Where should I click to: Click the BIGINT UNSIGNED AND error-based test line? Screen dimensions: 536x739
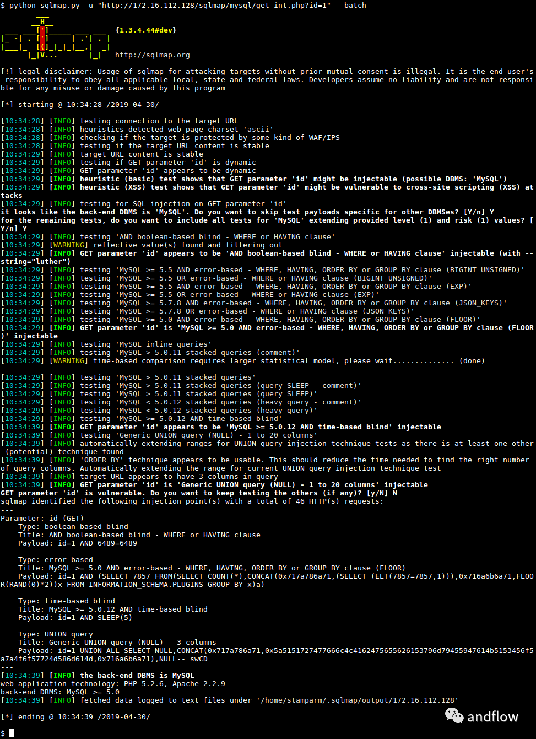pyautogui.click(x=263, y=270)
